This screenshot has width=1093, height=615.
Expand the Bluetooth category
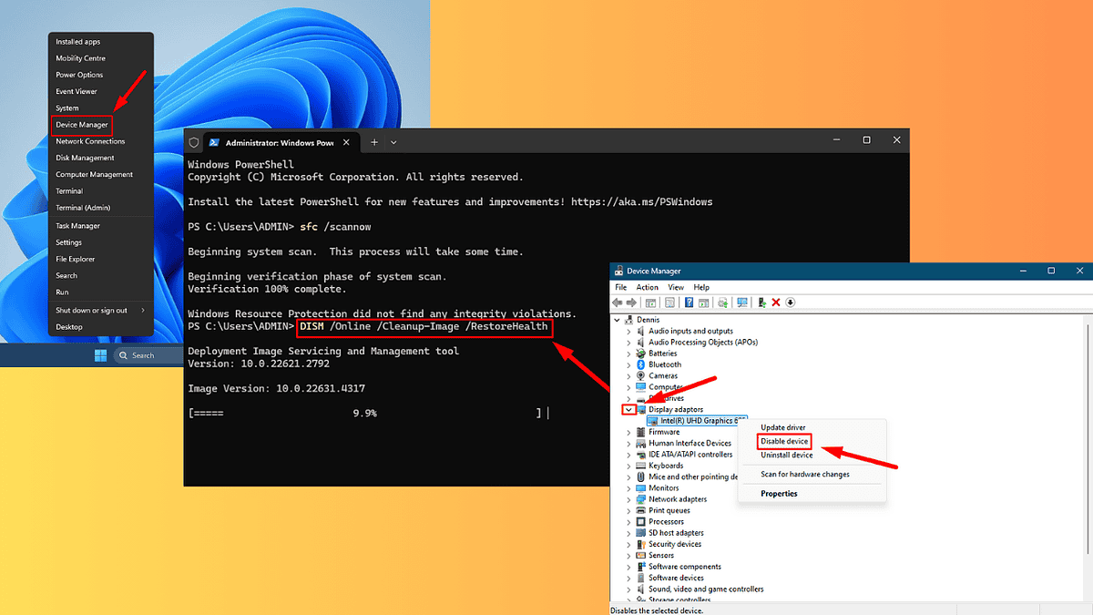point(628,364)
